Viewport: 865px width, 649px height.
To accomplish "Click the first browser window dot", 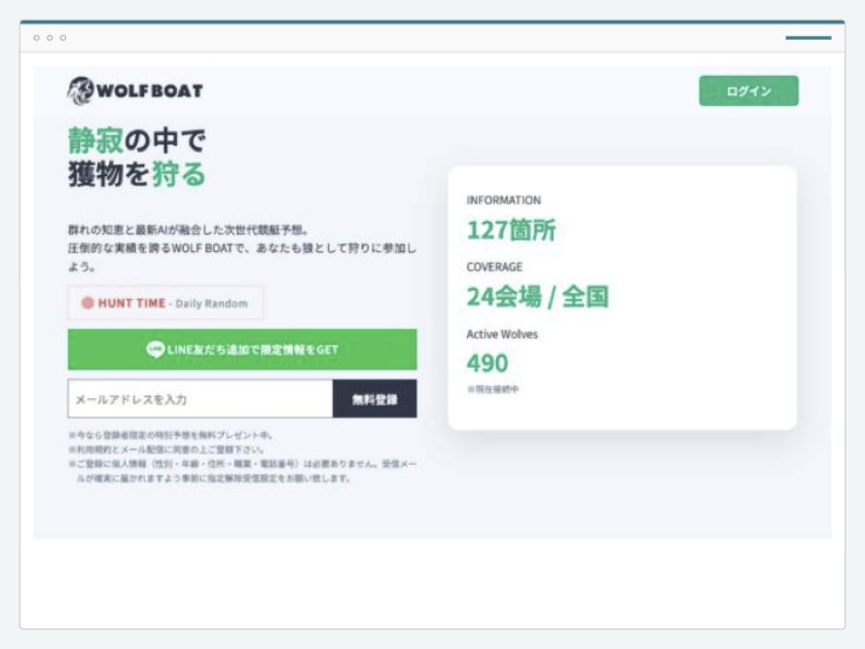I will [36, 38].
